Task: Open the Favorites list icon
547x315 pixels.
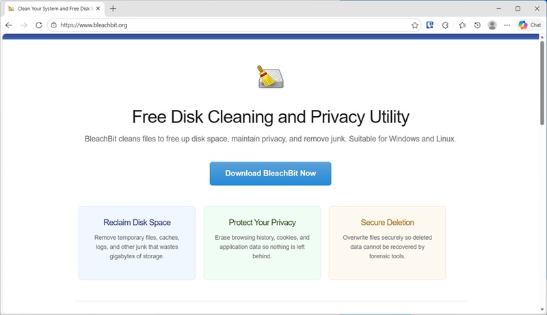Action: pos(462,25)
